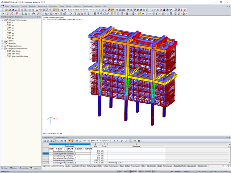Next arrow in results table toolbar

(118, 141)
